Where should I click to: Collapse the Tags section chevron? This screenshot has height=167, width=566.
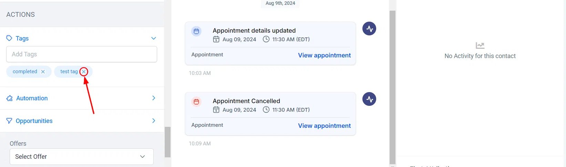pos(154,38)
